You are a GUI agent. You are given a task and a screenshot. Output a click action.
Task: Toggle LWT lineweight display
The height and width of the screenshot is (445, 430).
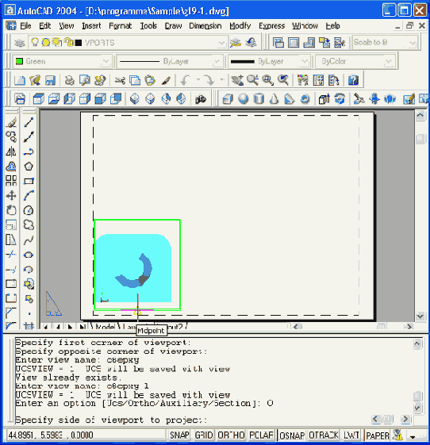[x=351, y=435]
